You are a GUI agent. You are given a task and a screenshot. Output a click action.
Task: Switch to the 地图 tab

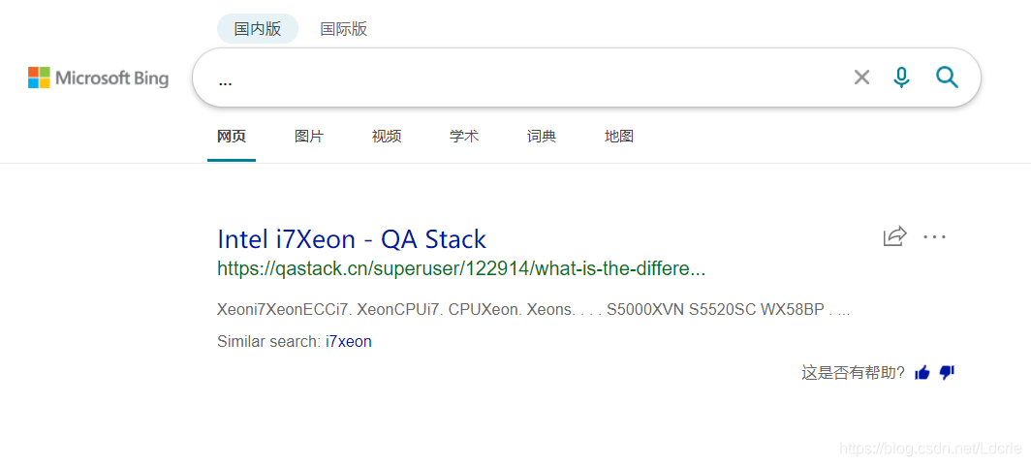point(619,137)
